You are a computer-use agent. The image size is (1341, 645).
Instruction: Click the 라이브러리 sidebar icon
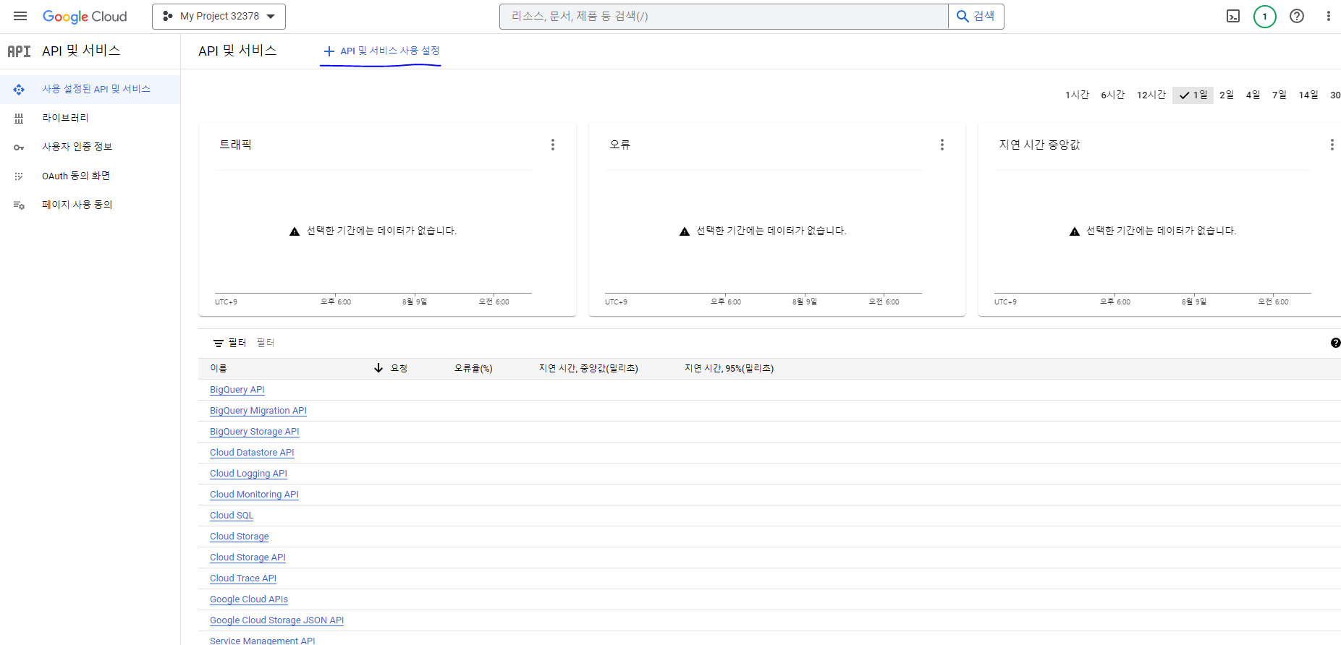coord(19,119)
